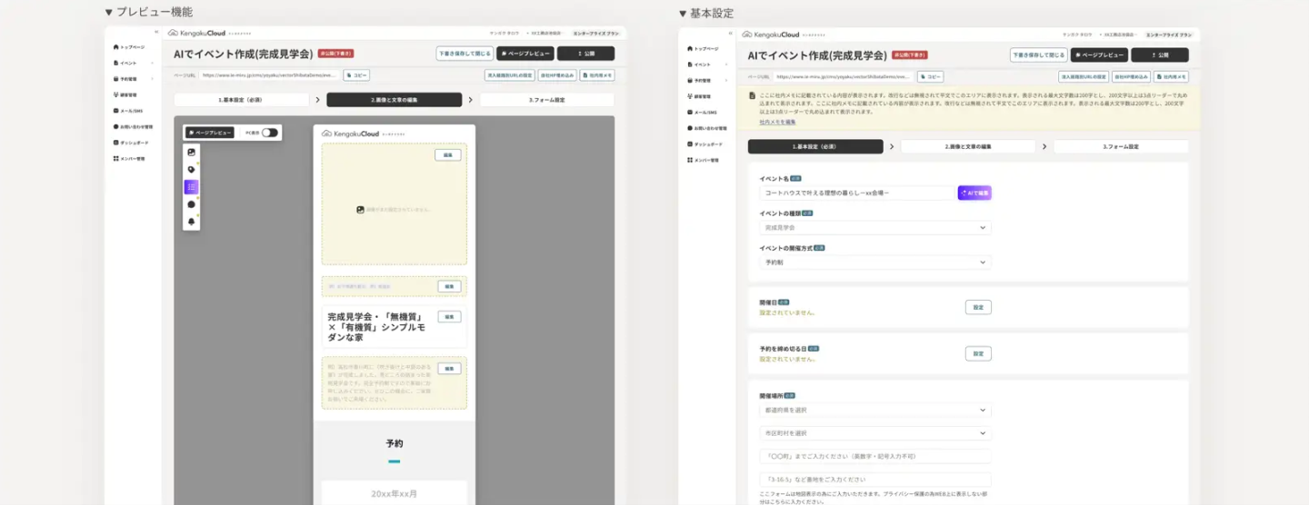Screen dimensions: 1309x505
Task: Select the image icon in preview floating toolbar
Action: click(x=191, y=152)
